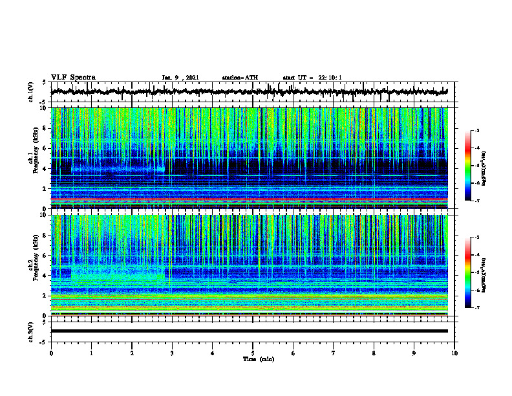Click the "Time (min)" axis label
This screenshot has height=396, width=512.
(x=259, y=359)
